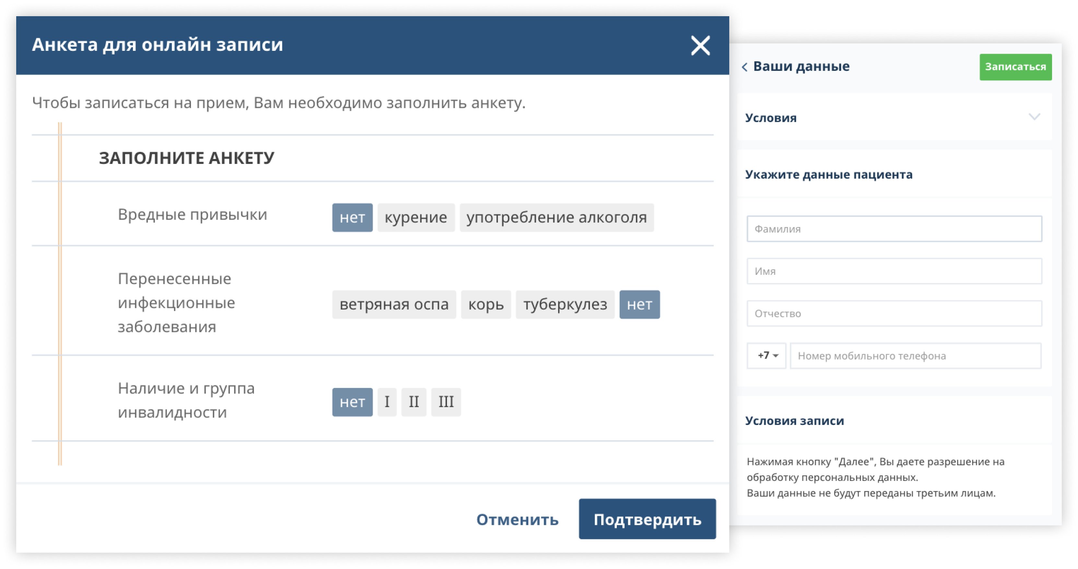This screenshot has height=569, width=1078.
Task: Select корь in infectious diseases row
Action: pyautogui.click(x=486, y=305)
